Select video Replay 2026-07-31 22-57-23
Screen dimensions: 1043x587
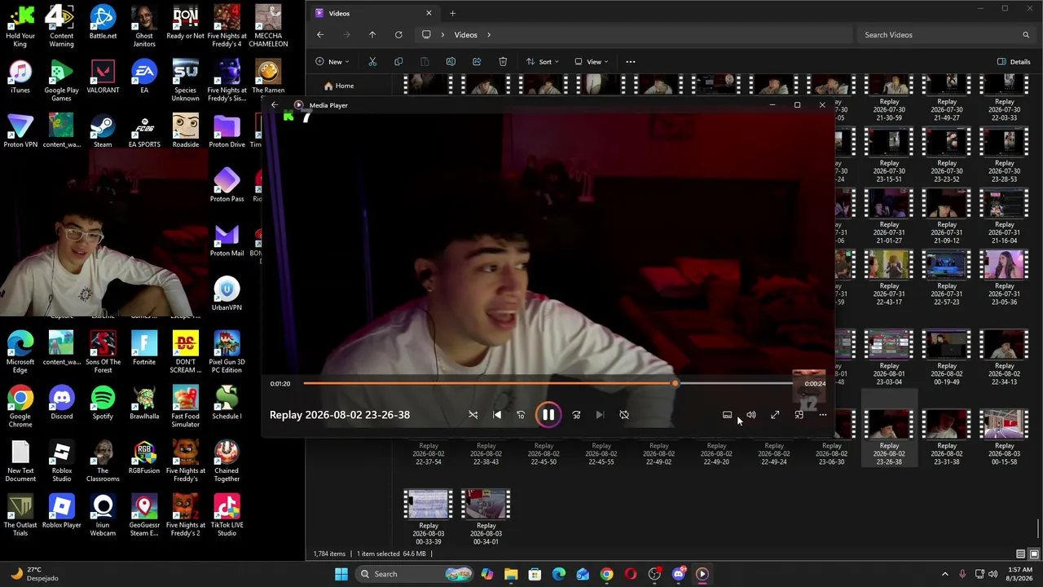point(947,278)
